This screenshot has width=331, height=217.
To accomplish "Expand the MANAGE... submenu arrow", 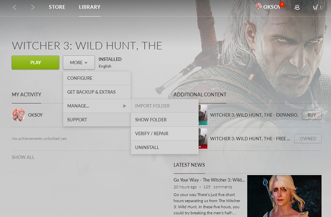I will tap(124, 106).
